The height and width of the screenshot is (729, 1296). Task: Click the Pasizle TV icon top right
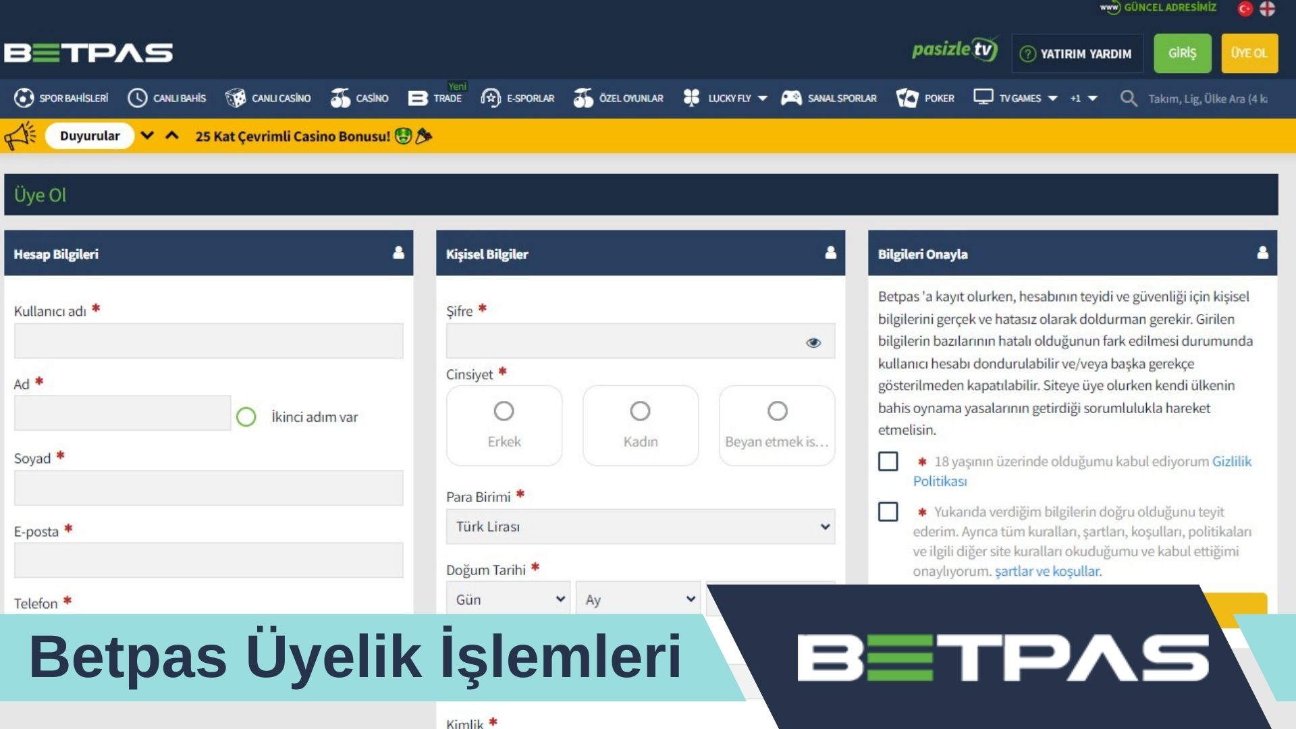pyautogui.click(x=953, y=51)
